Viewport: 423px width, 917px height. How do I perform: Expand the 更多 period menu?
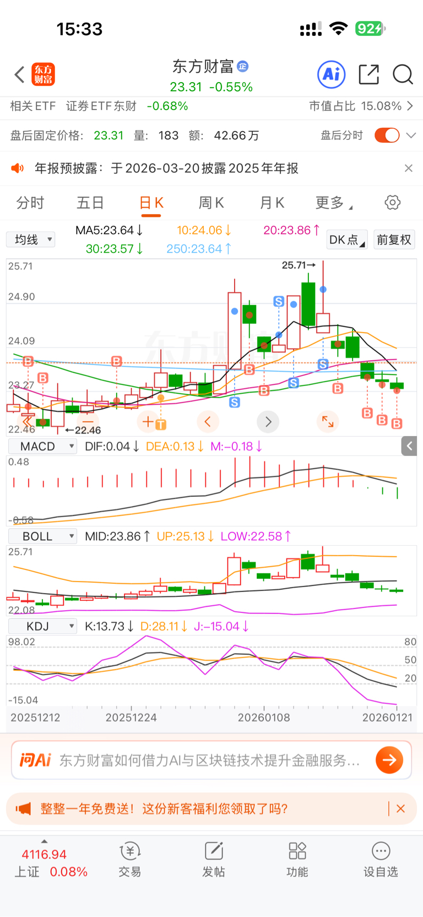(x=334, y=203)
